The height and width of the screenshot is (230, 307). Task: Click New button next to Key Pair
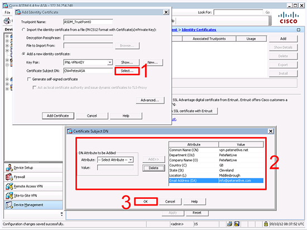tap(153, 62)
